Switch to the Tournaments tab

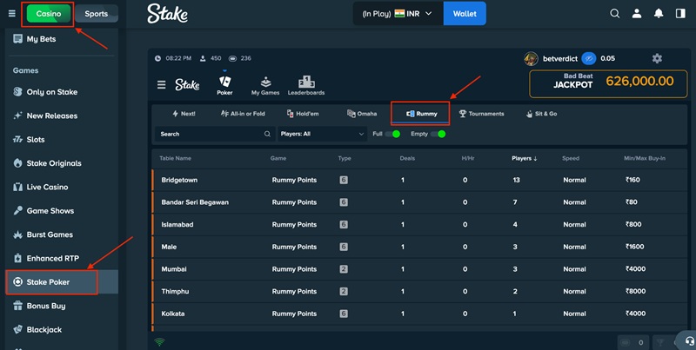coord(482,114)
